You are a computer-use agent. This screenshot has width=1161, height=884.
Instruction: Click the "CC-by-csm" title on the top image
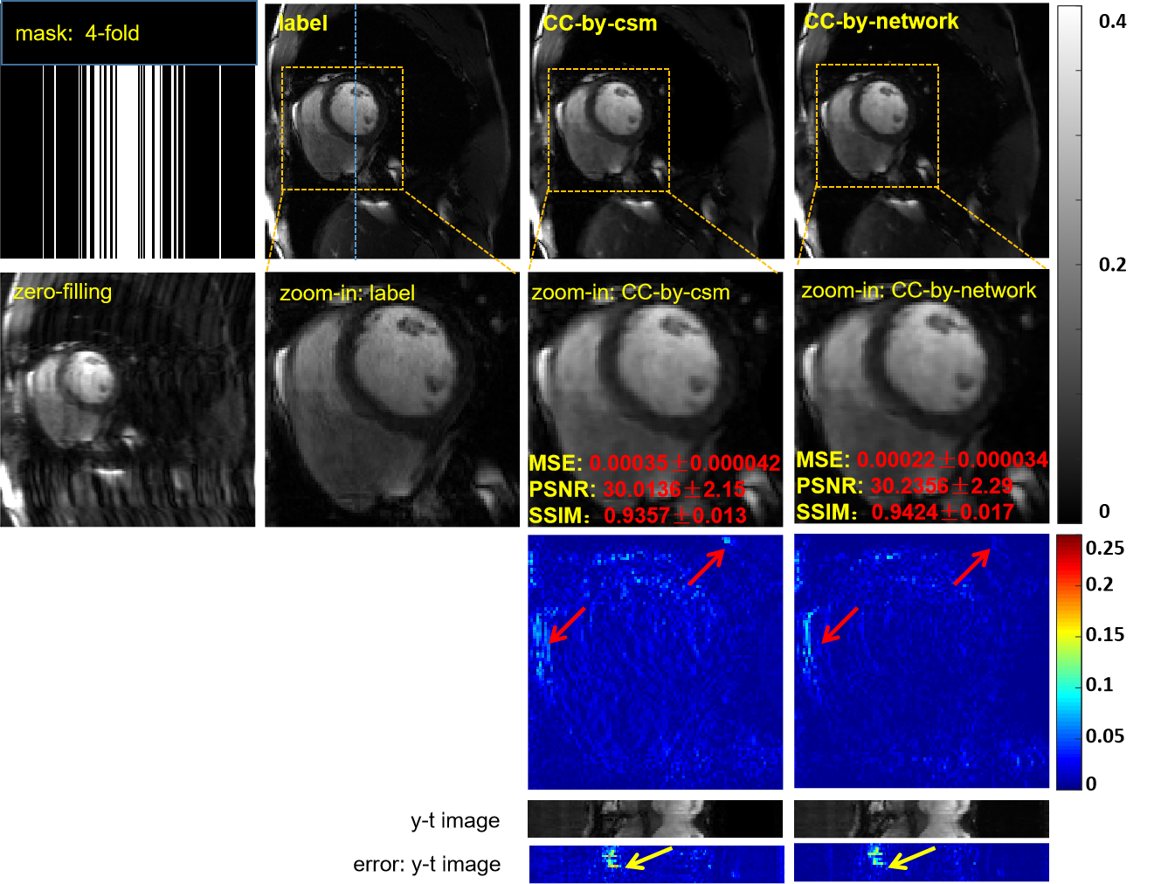pyautogui.click(x=600, y=24)
